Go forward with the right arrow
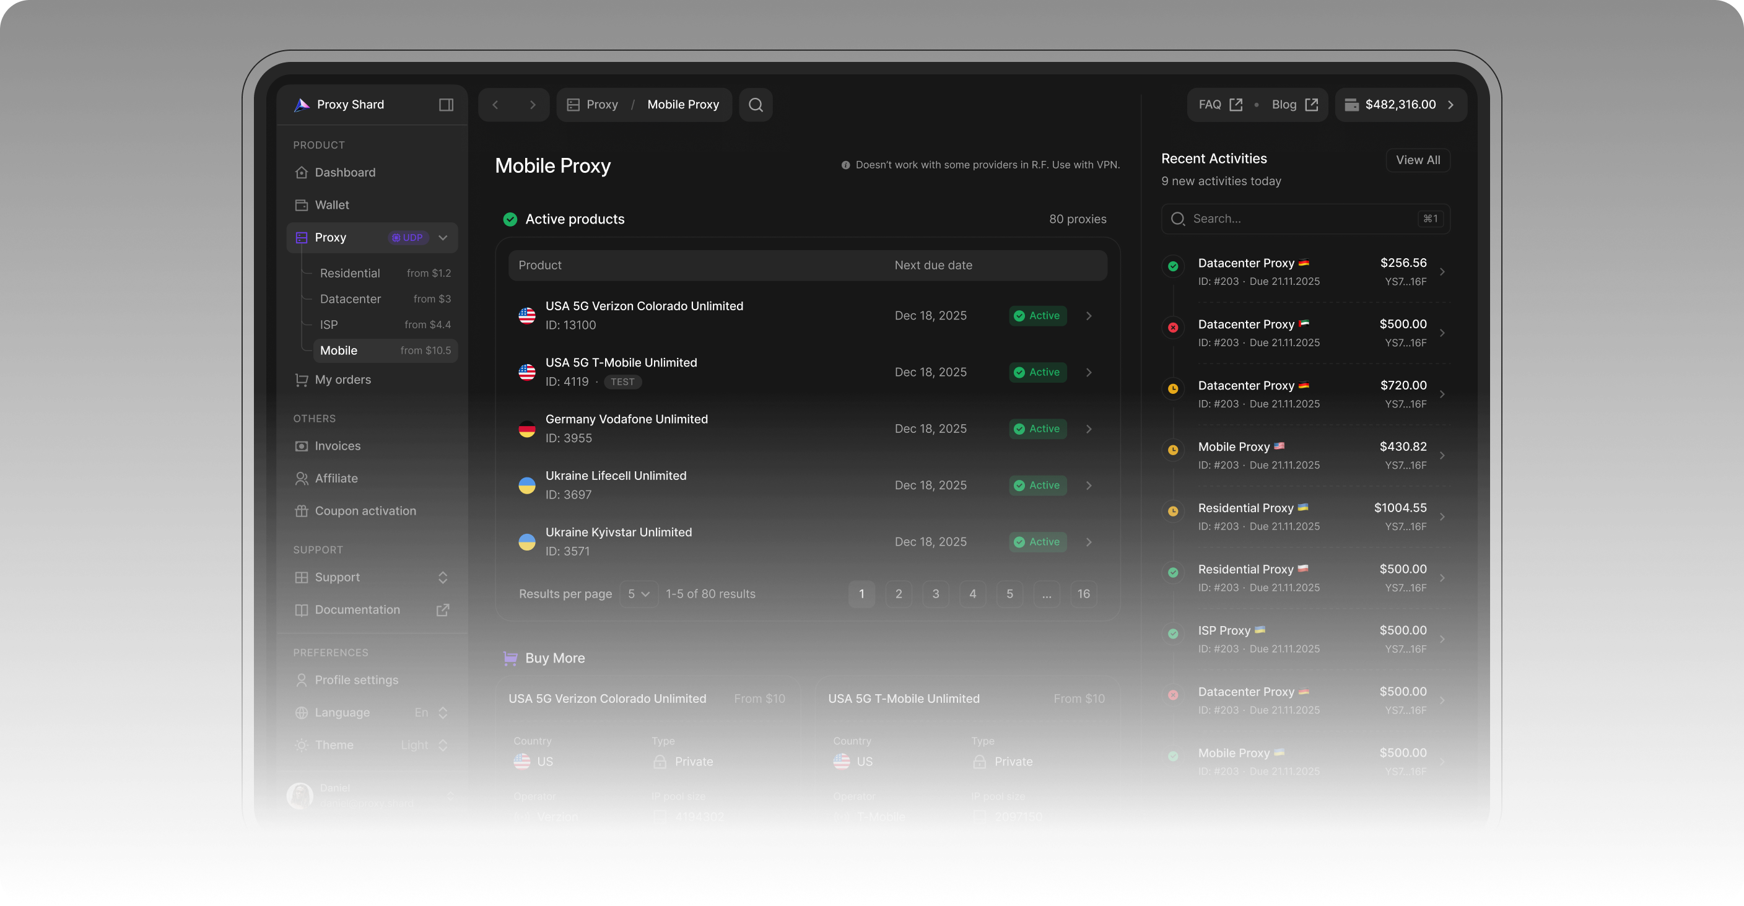The height and width of the screenshot is (906, 1744). pyautogui.click(x=532, y=104)
